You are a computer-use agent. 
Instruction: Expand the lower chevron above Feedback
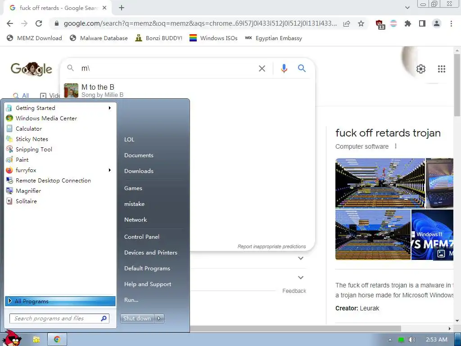[300, 278]
